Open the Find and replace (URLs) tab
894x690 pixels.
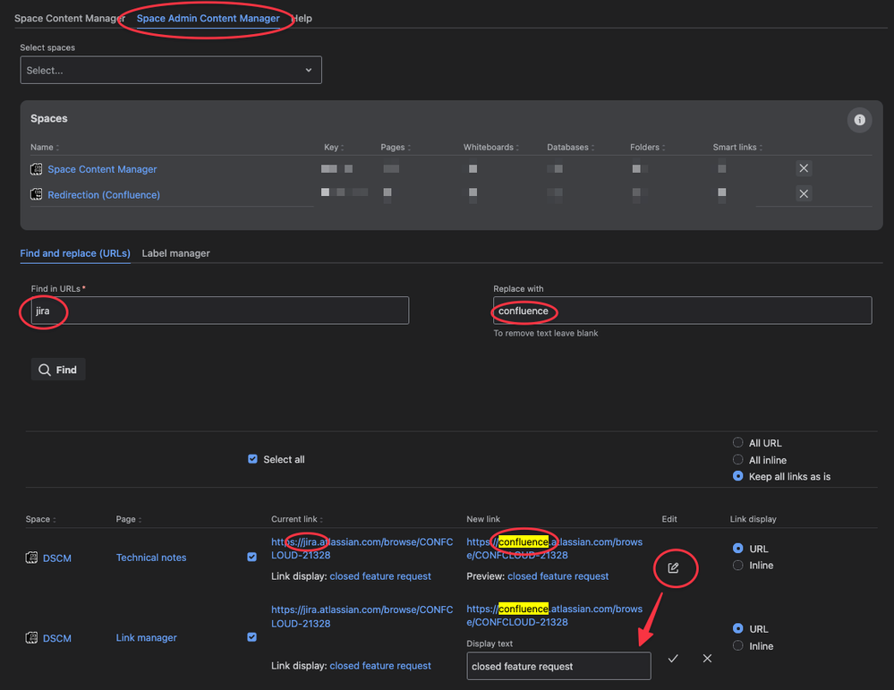click(75, 253)
